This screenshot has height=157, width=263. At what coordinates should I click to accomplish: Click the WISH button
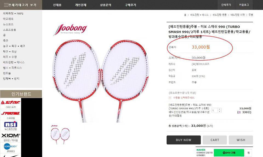pyautogui.click(x=241, y=140)
